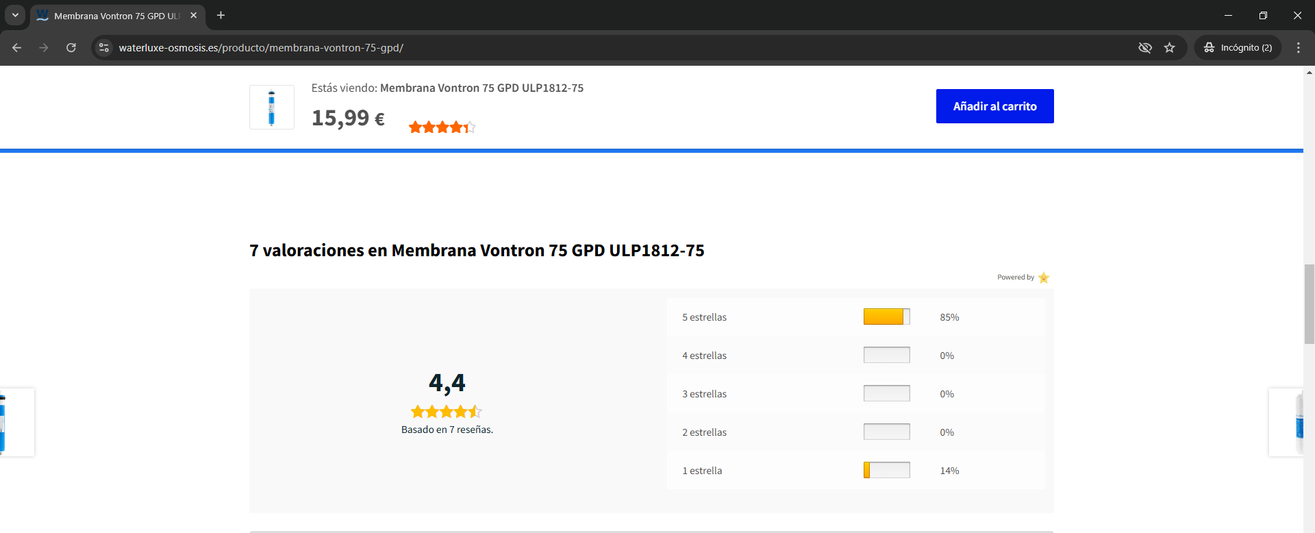Filter reviews by 4 estrellas row
The height and width of the screenshot is (533, 1315).
tap(856, 356)
